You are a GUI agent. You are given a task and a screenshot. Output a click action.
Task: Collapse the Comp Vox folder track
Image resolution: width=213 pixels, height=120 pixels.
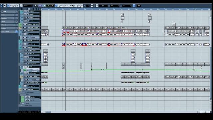[22, 64]
